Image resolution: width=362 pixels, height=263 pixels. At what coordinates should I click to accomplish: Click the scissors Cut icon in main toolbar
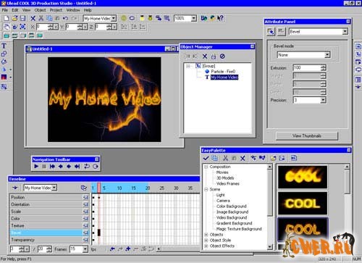tap(41, 18)
